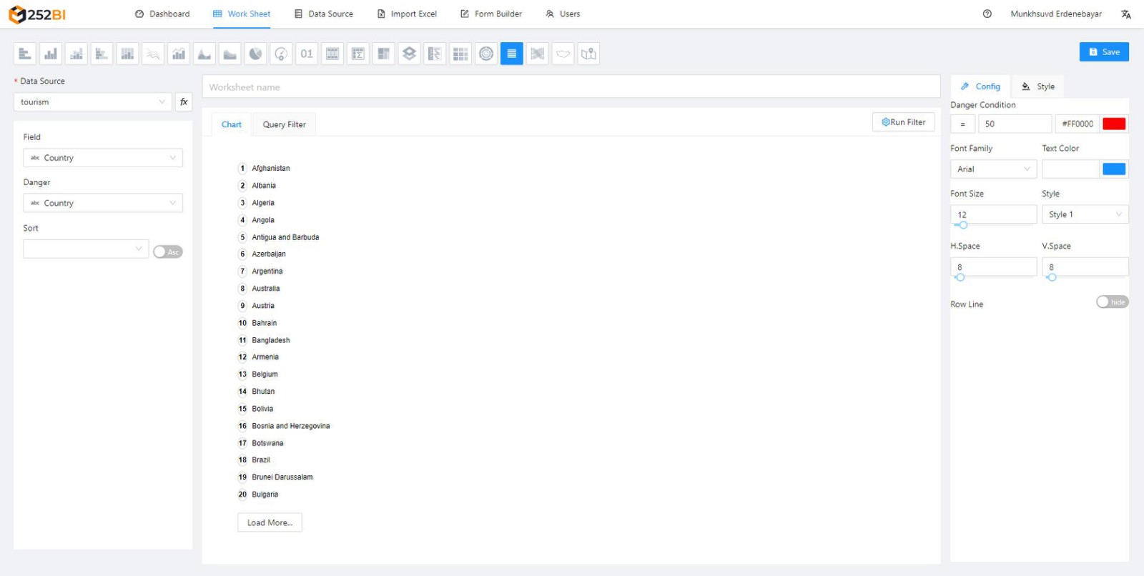The width and height of the screenshot is (1144, 576).
Task: Switch to the Query Filter tab
Action: coord(284,124)
